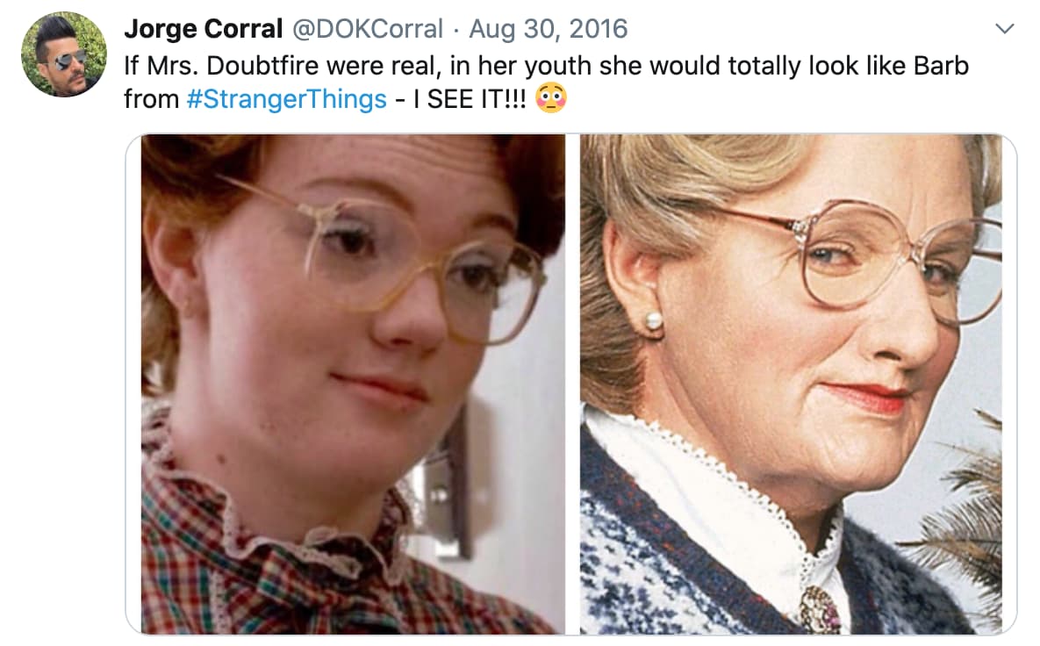
Task: Click Jorge Corral's profile avatar photo
Action: click(64, 54)
